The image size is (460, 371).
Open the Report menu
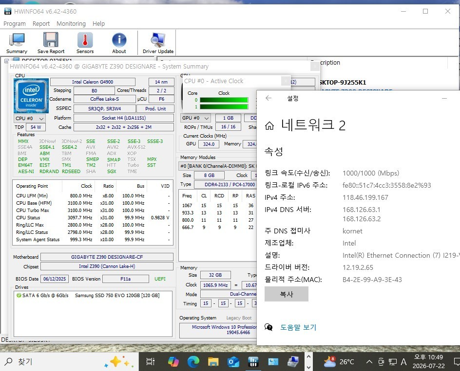coord(41,24)
